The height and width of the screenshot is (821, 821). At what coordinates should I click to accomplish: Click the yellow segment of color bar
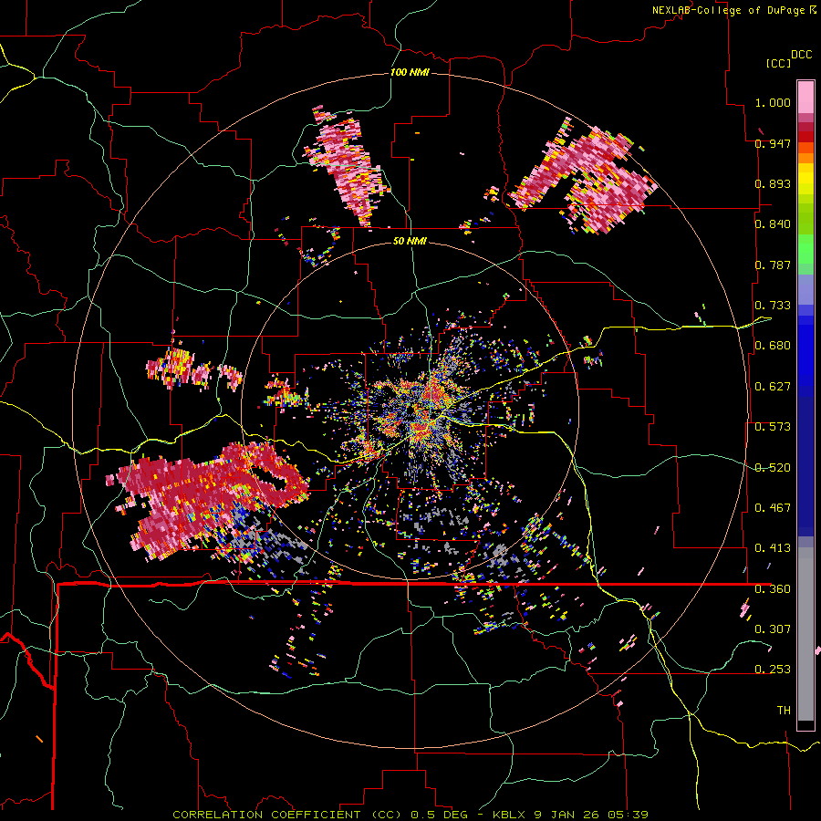point(805,180)
